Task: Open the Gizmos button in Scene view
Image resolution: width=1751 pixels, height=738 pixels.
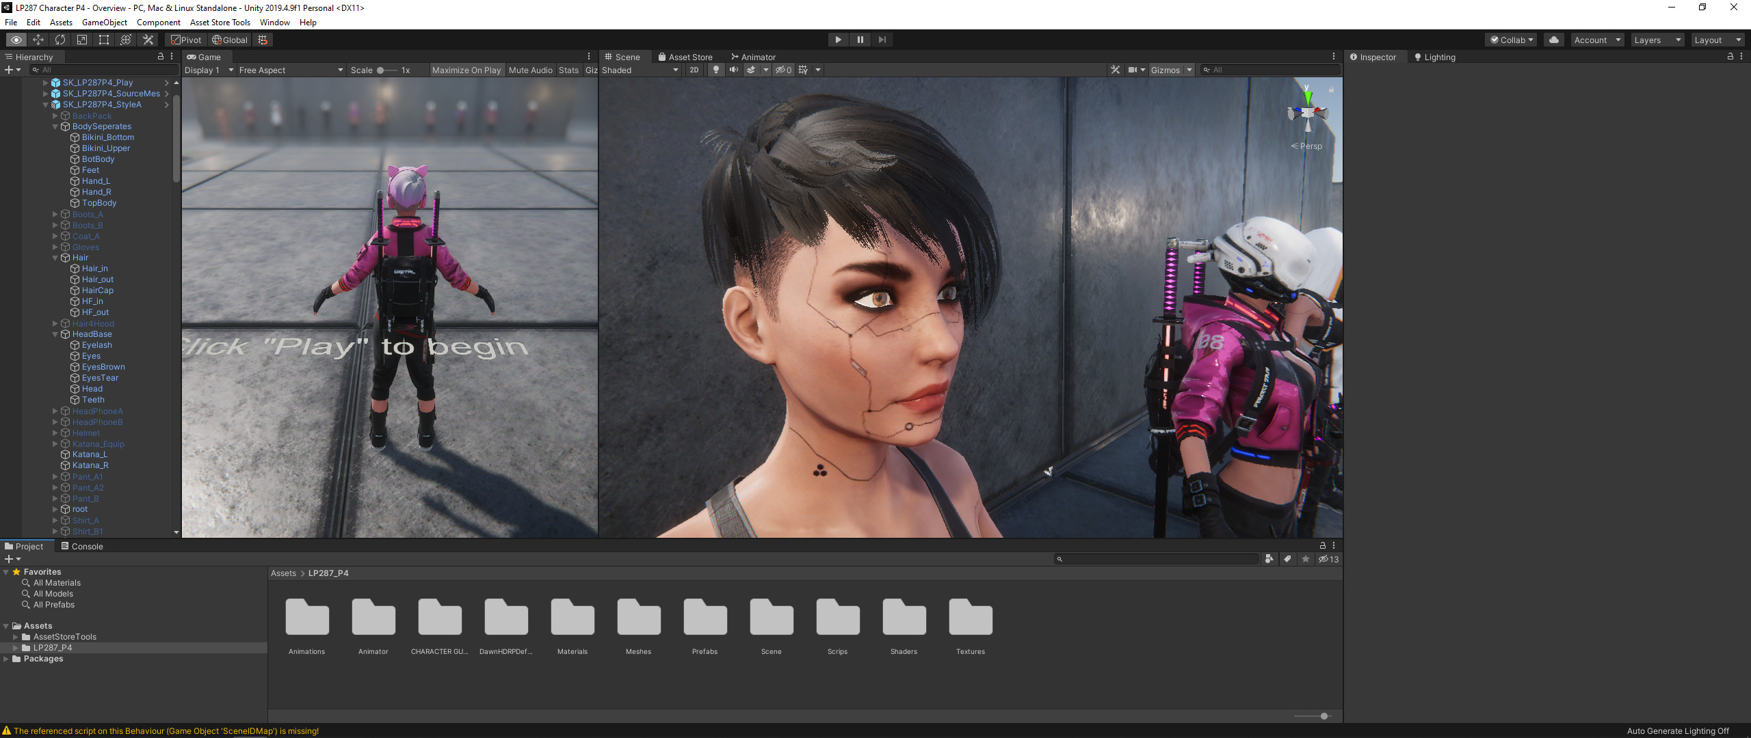Action: 1165,70
